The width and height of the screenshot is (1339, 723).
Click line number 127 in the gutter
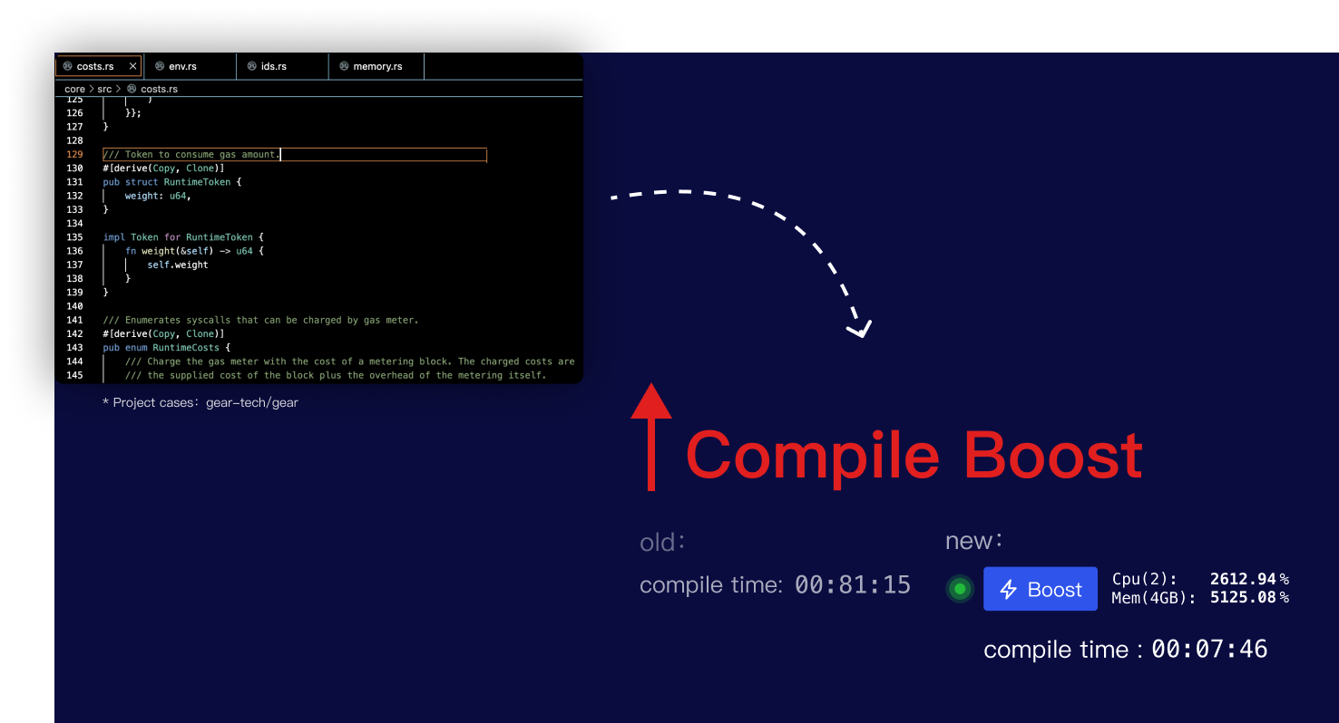coord(74,127)
